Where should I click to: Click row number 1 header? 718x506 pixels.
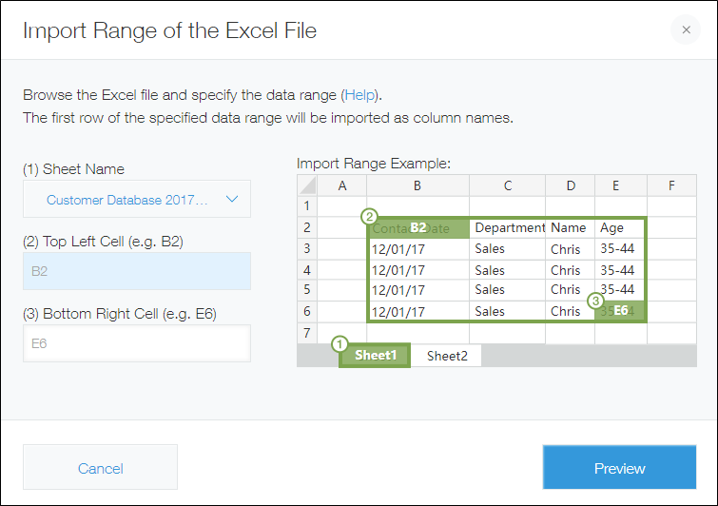[x=306, y=205]
